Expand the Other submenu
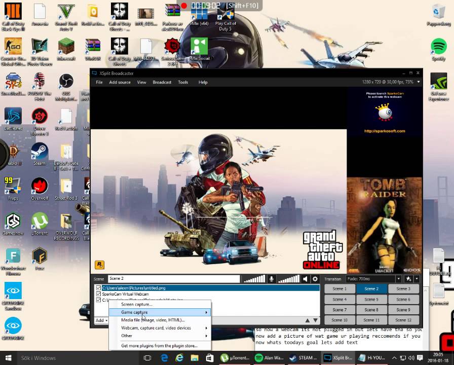The width and height of the screenshot is (454, 365). [x=160, y=336]
